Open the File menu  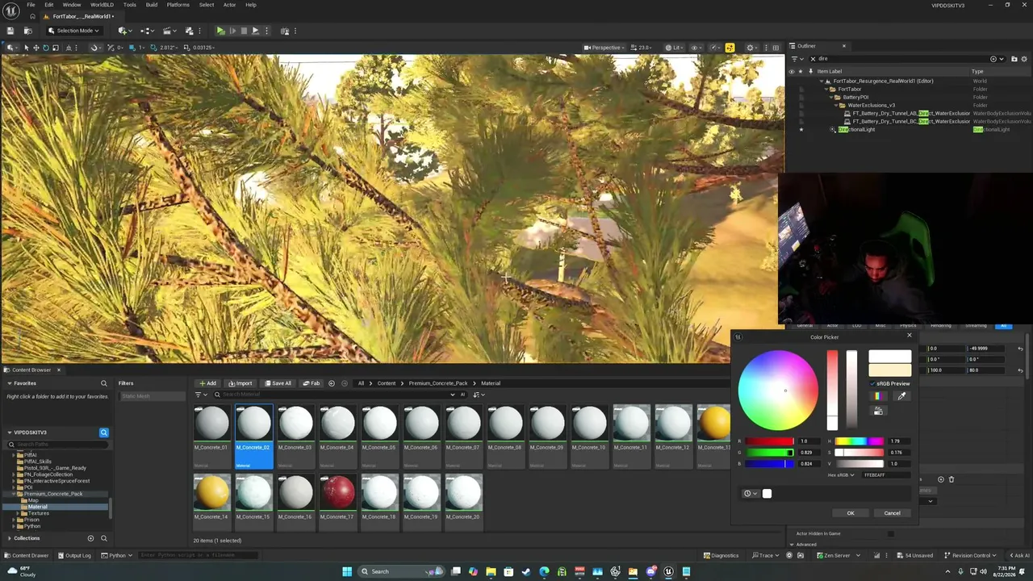(x=31, y=5)
